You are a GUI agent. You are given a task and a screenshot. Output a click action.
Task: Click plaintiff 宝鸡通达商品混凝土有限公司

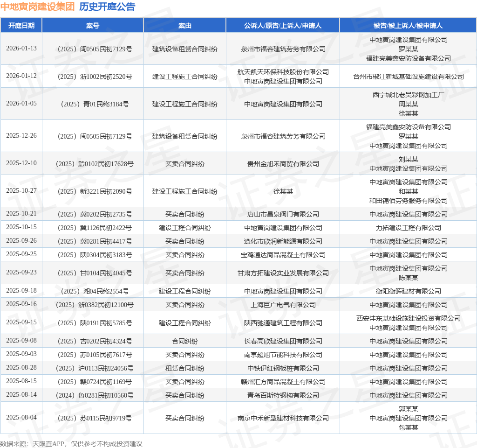(x=283, y=255)
